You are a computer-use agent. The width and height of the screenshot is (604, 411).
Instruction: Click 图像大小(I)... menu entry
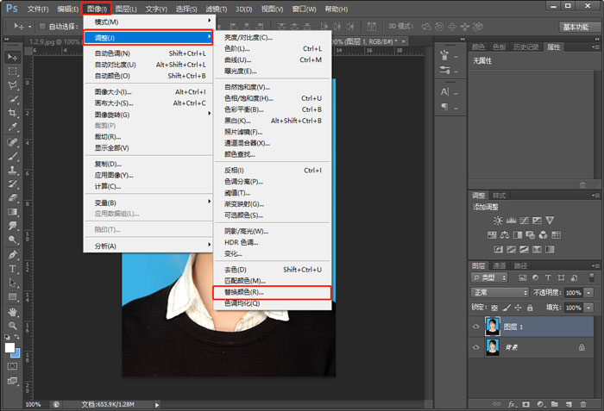(x=113, y=91)
